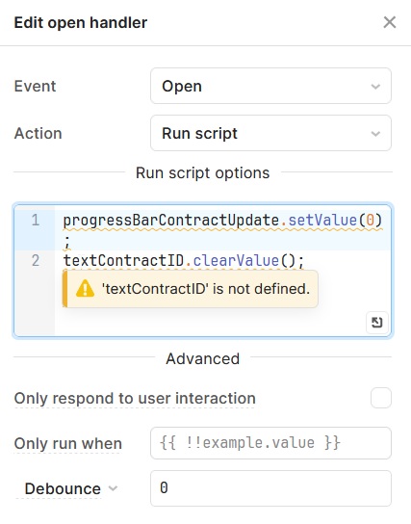Click textContractID in the script editor
The image size is (411, 524).
(x=123, y=261)
